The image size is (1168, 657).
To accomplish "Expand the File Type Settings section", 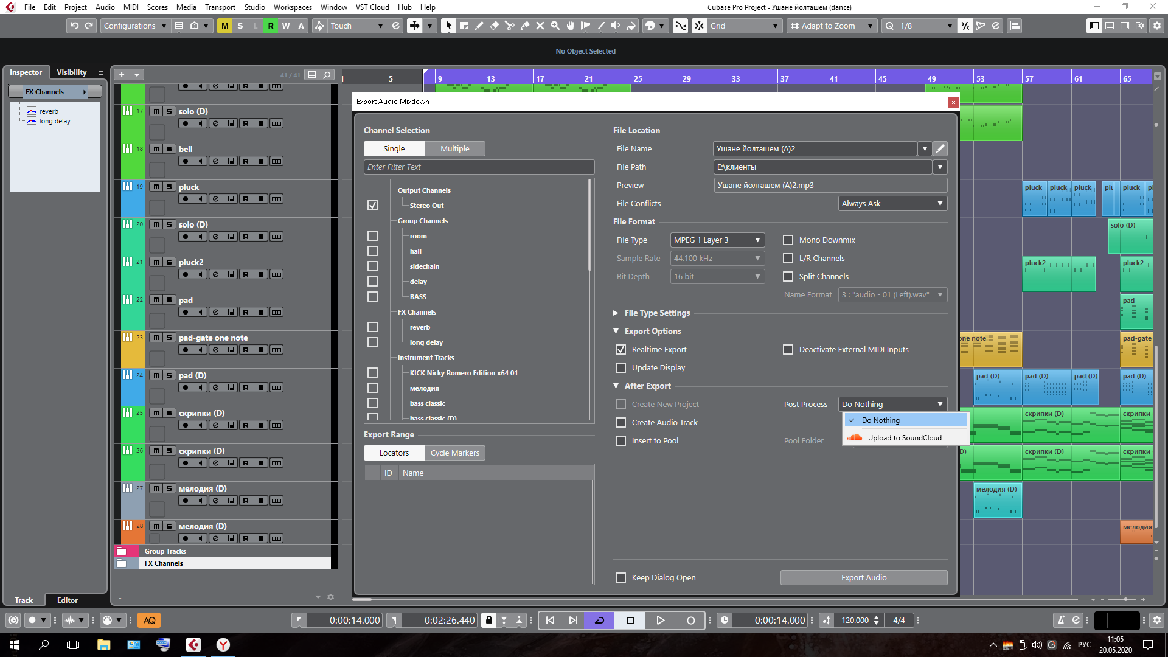I will tap(616, 313).
